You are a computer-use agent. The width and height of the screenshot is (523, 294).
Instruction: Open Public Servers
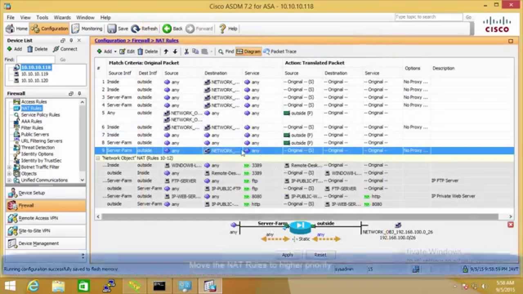[x=35, y=134]
